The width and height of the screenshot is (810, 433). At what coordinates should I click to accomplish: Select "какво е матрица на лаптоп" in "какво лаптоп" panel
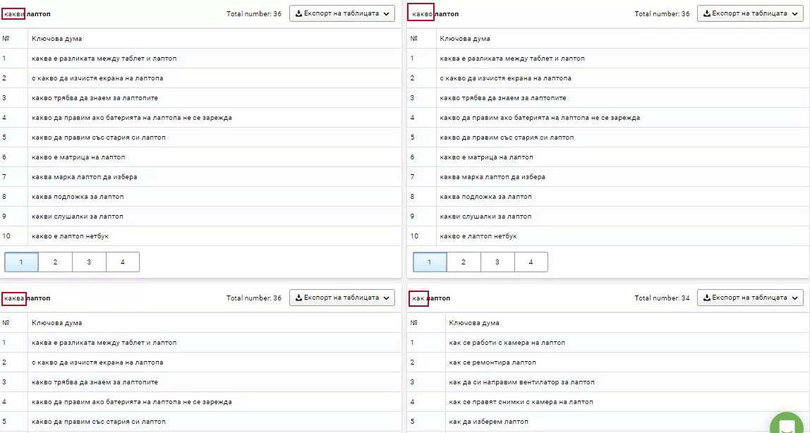pos(608,157)
